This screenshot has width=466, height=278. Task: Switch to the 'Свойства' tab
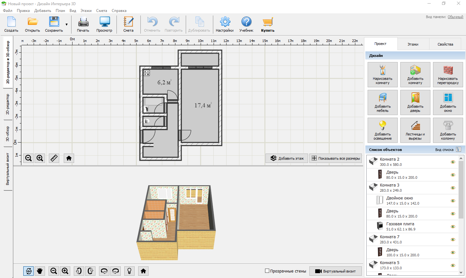coord(445,44)
